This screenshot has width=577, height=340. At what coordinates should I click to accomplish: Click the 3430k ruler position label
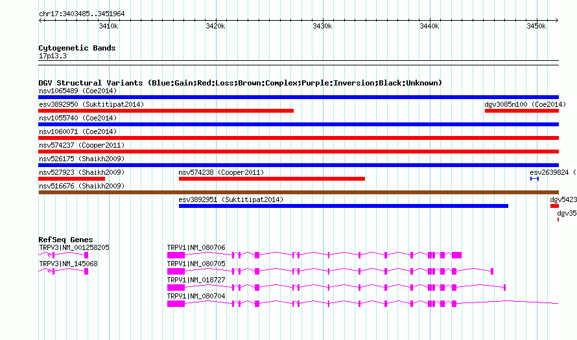click(x=322, y=27)
